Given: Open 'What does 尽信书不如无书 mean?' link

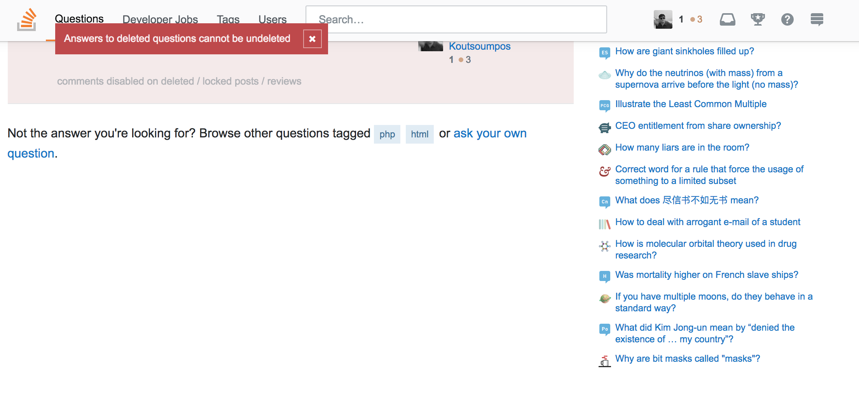Looking at the screenshot, I should 687,200.
